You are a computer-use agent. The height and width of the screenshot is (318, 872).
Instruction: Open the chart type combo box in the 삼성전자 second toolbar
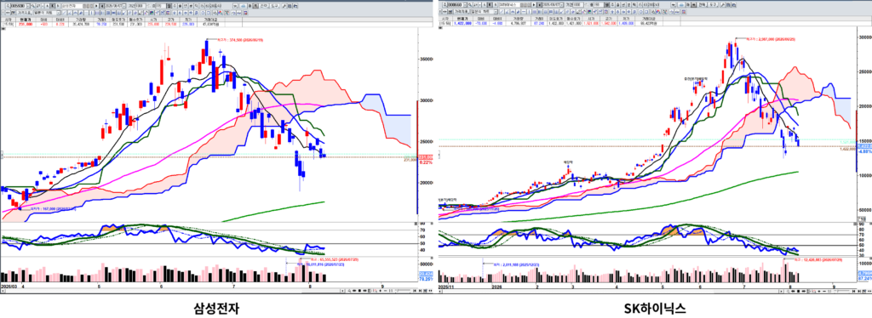48,13
